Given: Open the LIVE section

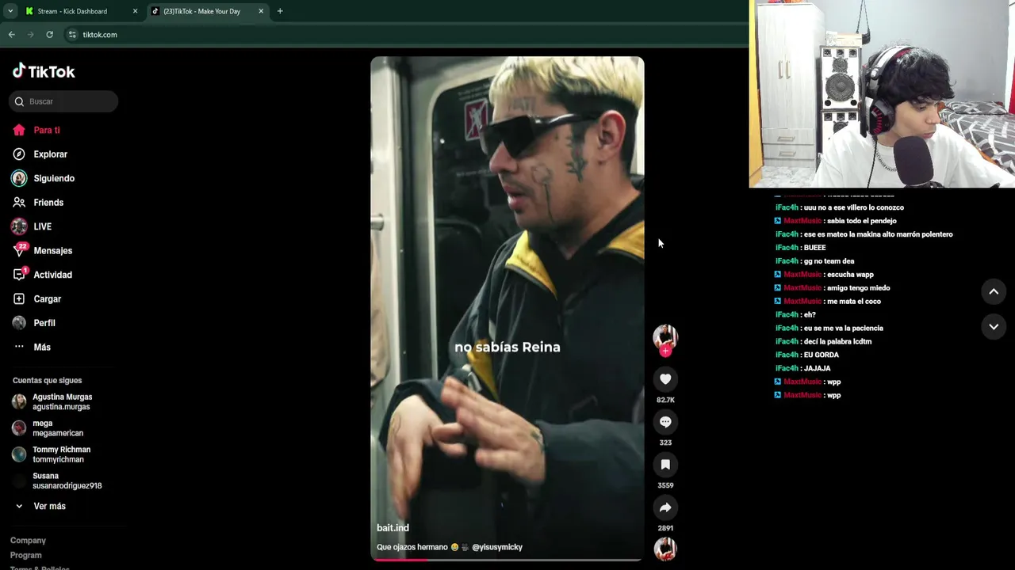Looking at the screenshot, I should [x=32, y=226].
